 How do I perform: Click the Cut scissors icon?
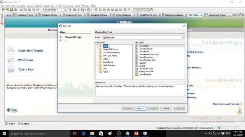[21, 10]
